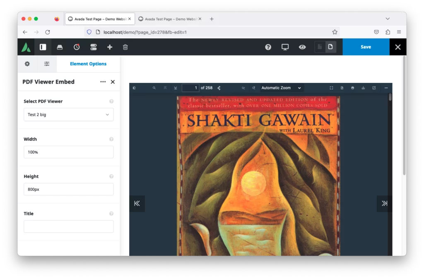Open the history clock icon
Image resolution: width=424 pixels, height=279 pixels.
coord(77,47)
